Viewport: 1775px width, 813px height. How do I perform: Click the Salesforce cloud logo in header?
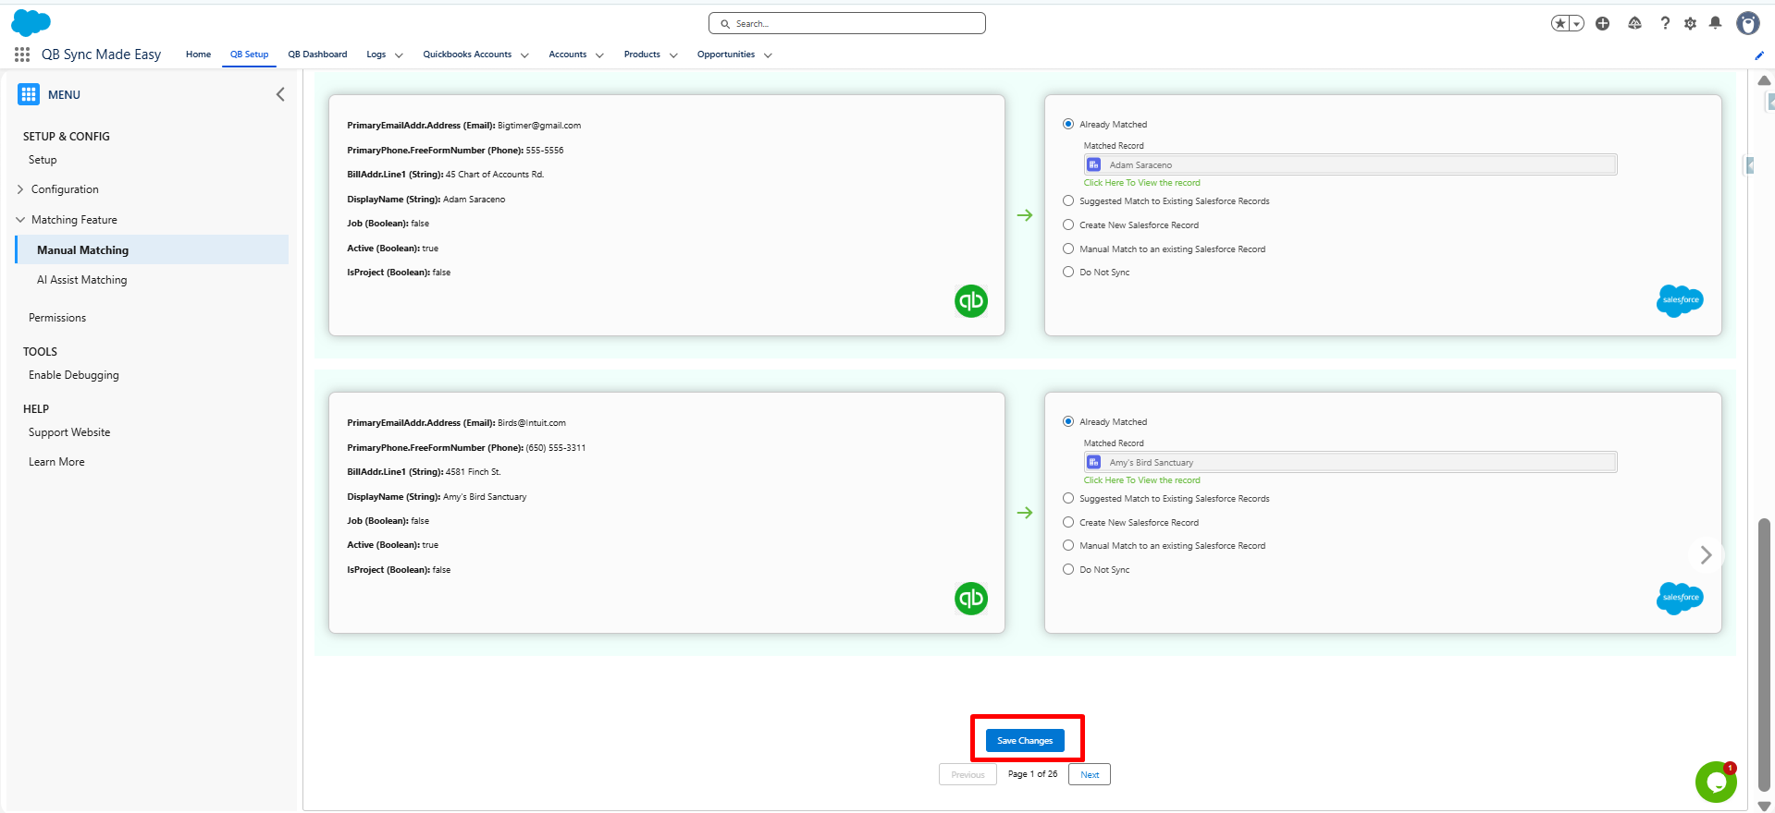pyautogui.click(x=31, y=22)
